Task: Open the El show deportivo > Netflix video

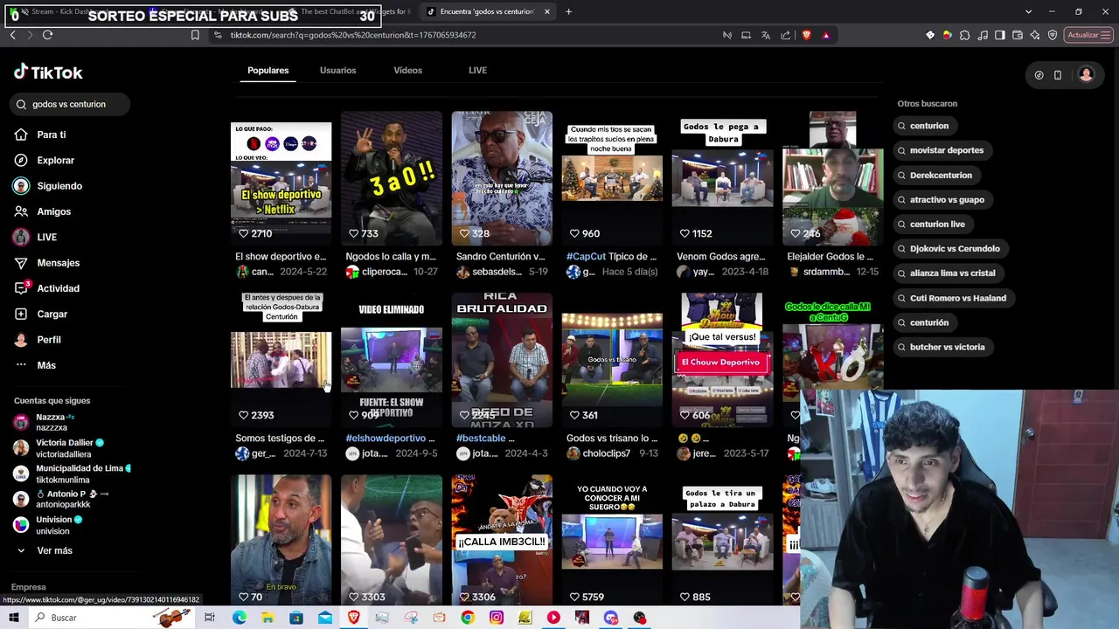Action: pos(281,178)
